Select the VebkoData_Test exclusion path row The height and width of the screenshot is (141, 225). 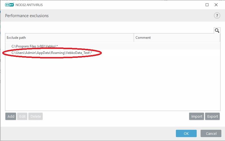[52, 53]
